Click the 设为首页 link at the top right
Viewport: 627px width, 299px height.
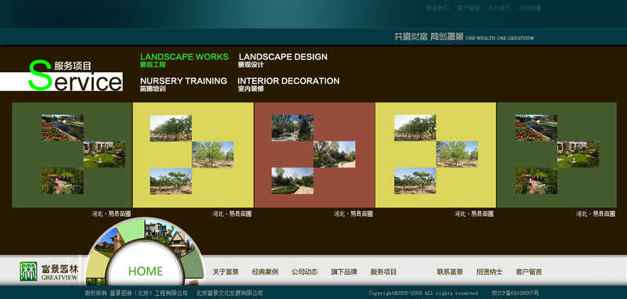click(498, 8)
